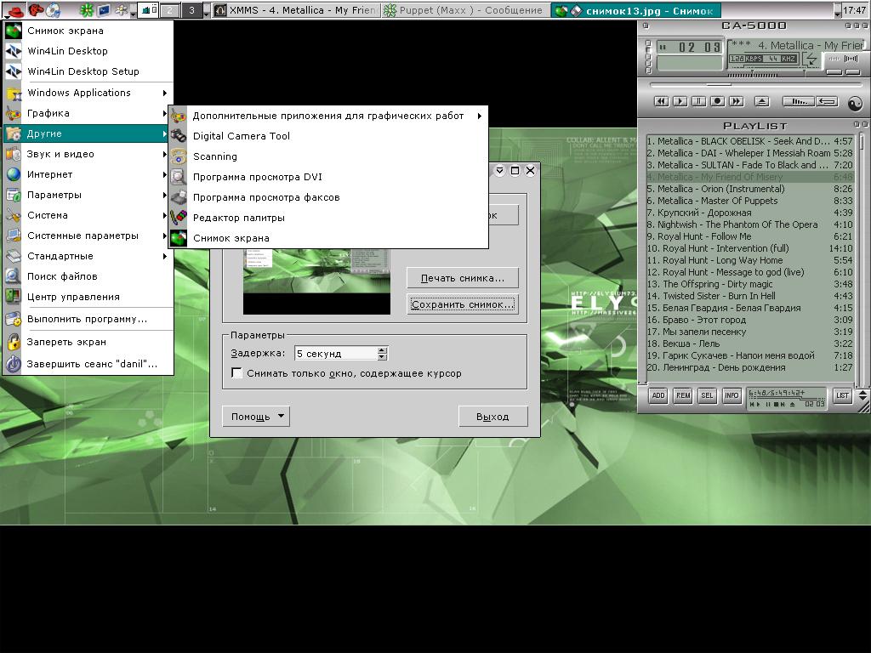Enable 'Снимать только окно, содержащее курсор' checkbox

tap(236, 373)
